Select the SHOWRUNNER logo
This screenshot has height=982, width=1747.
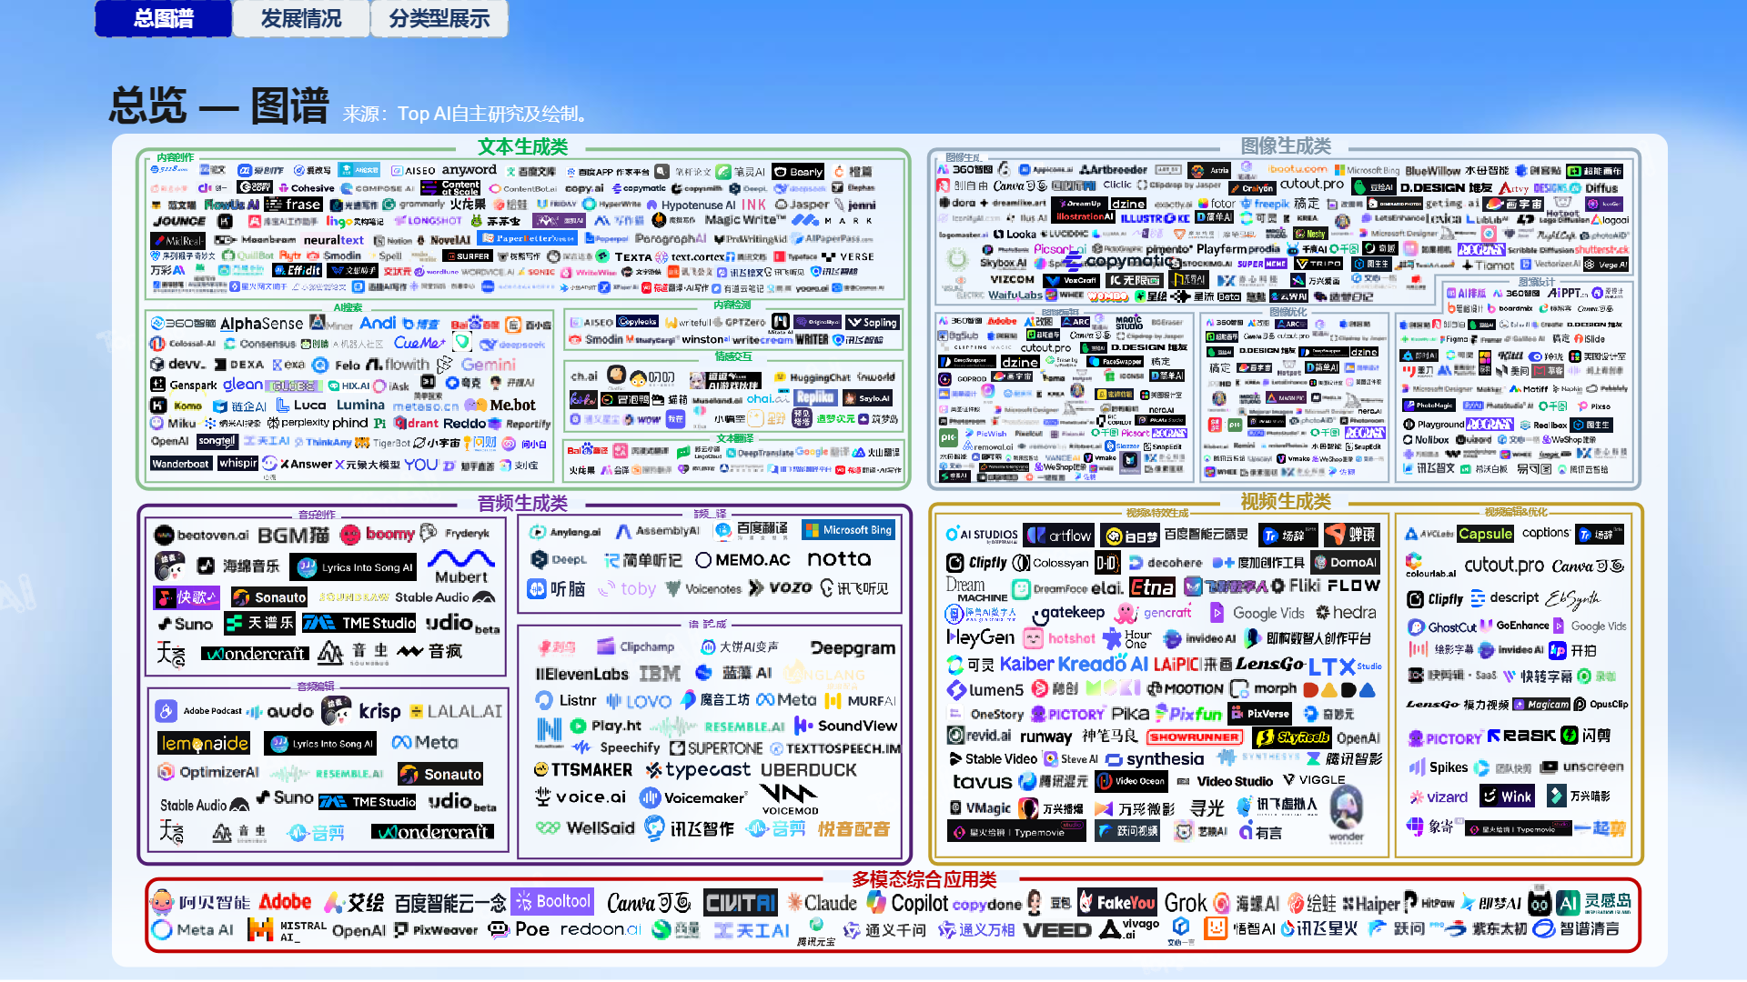(1194, 736)
